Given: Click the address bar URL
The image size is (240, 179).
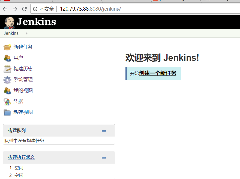Looking at the screenshot, I should click(x=90, y=9).
